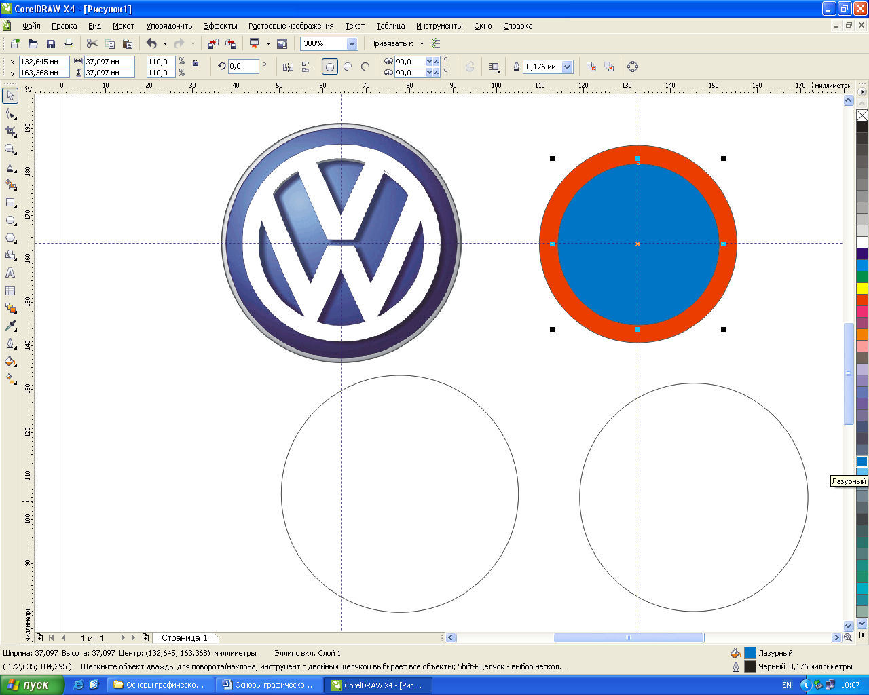Select the Polygon tool
The image size is (869, 695).
coord(10,238)
